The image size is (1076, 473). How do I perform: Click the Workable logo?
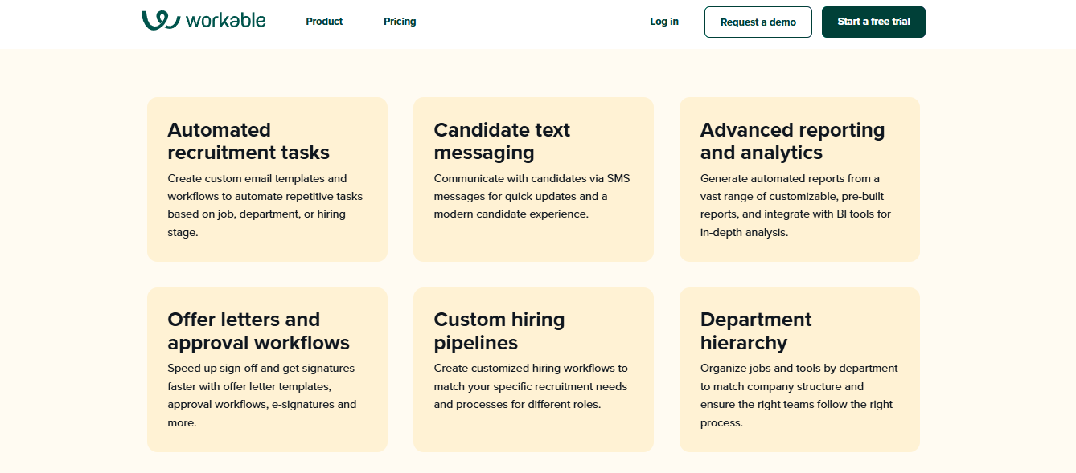point(203,21)
